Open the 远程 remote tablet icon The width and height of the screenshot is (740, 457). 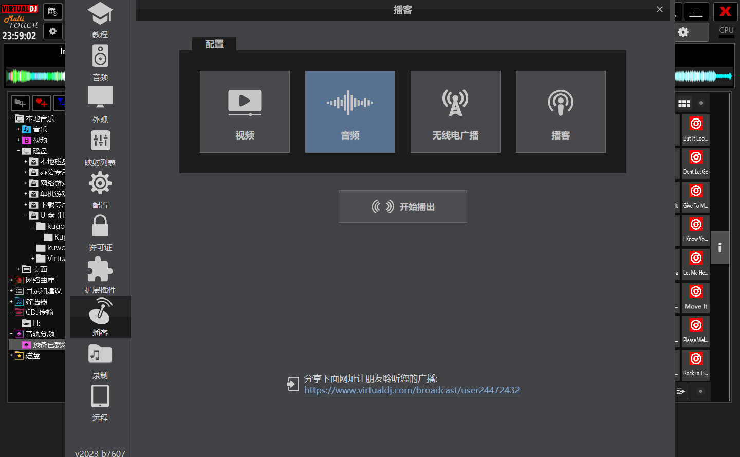tap(100, 403)
